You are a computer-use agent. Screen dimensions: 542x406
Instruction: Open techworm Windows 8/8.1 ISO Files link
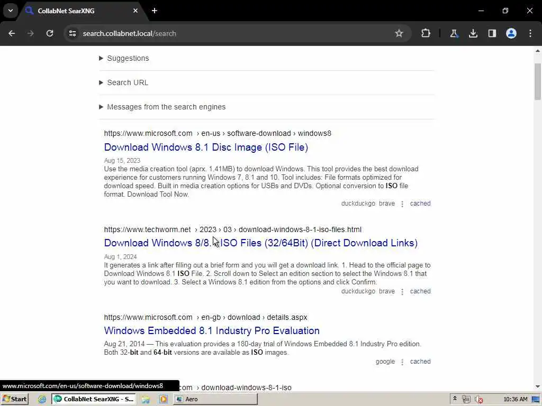(x=260, y=243)
